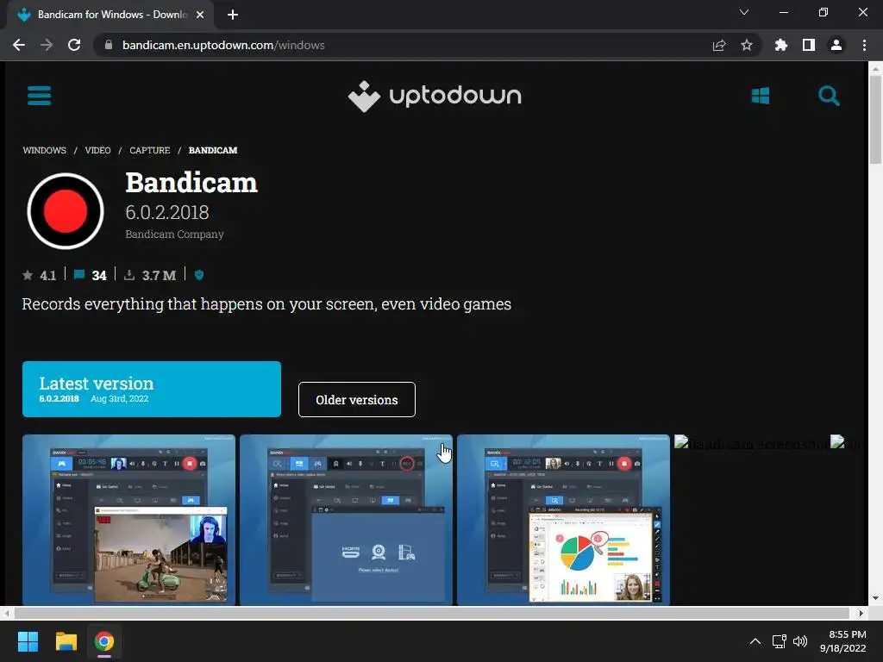Go back to previous page
The height and width of the screenshot is (662, 883).
pyautogui.click(x=19, y=45)
